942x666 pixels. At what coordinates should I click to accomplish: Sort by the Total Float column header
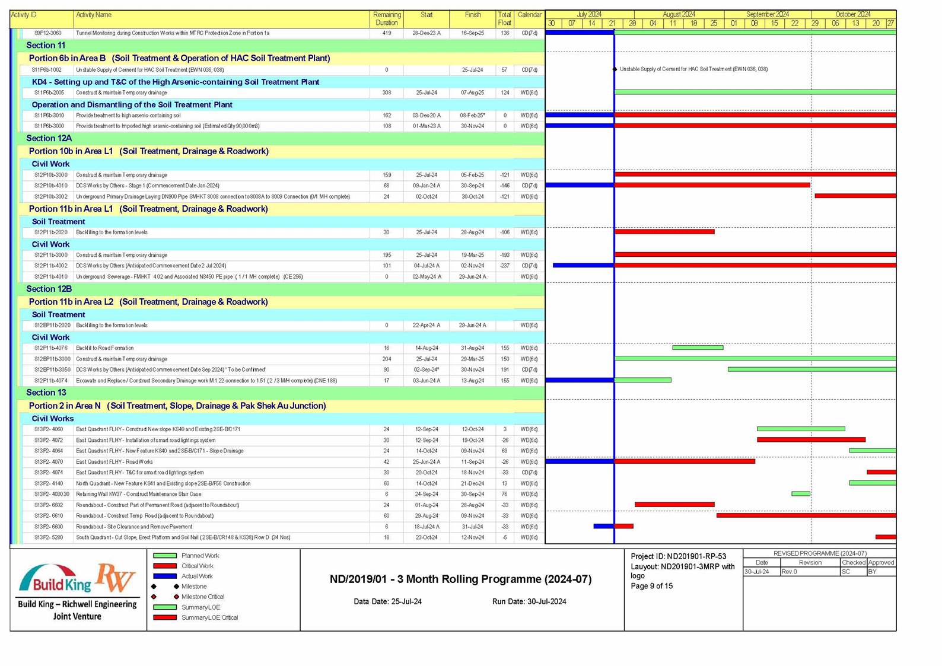(x=504, y=19)
